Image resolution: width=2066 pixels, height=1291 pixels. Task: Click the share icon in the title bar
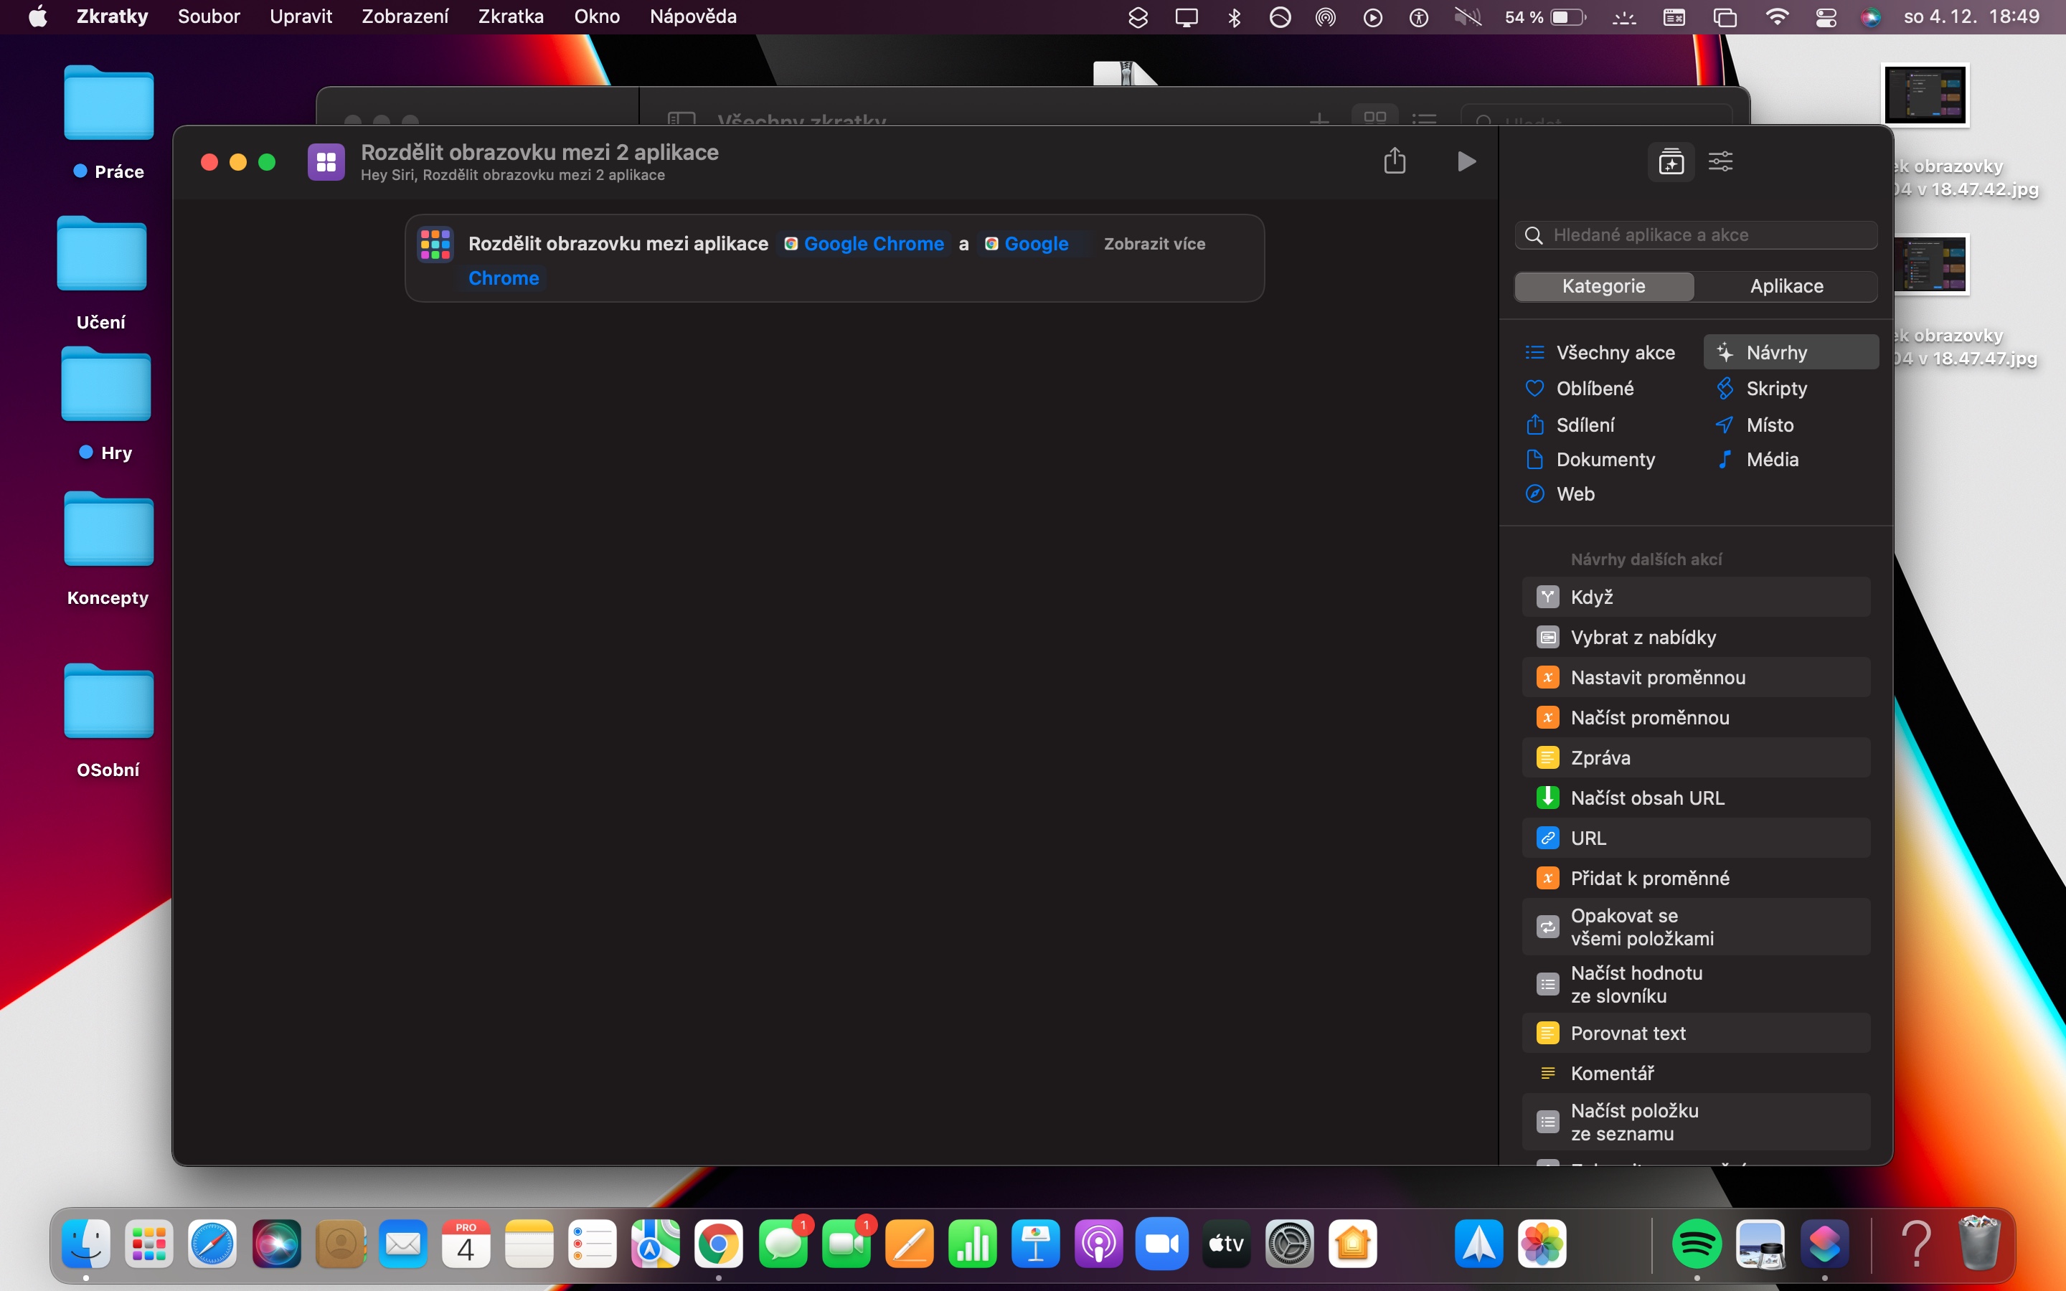(1394, 161)
